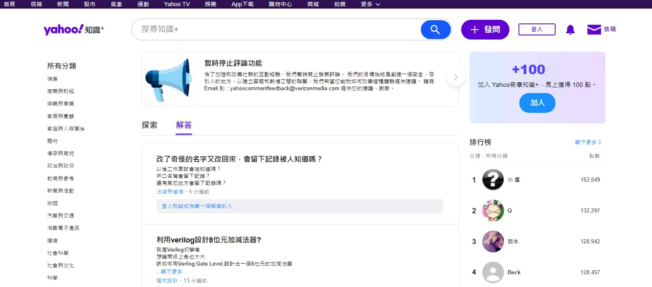Select the 解答 tab
This screenshot has height=287, width=652.
(184, 125)
